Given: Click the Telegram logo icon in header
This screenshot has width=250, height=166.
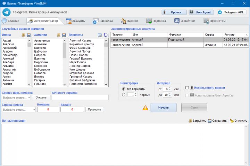Looking at the screenshot, I should [7, 12].
